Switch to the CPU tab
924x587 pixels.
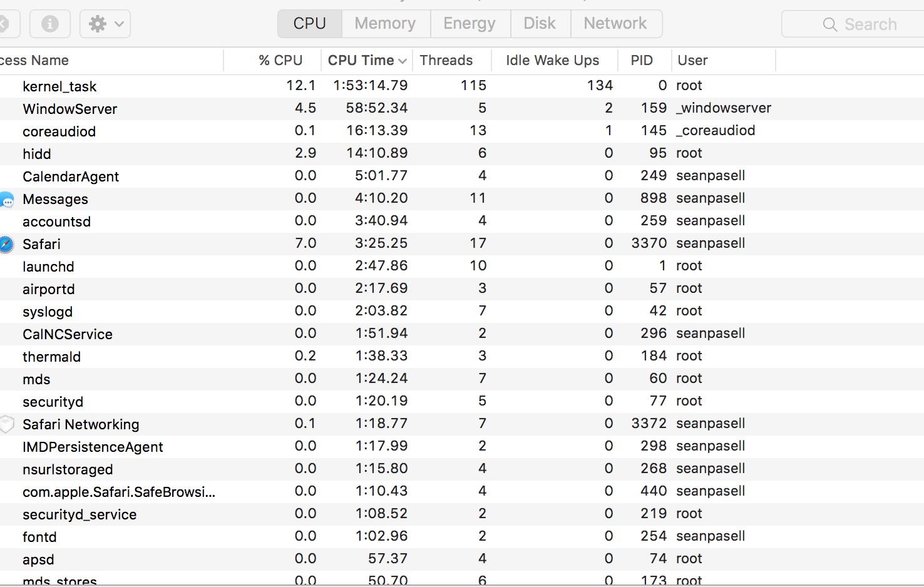click(x=310, y=23)
